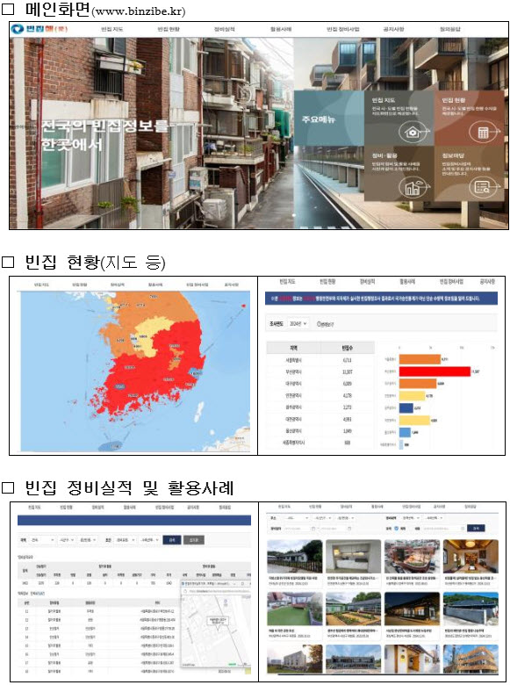Expand the 지역 전국 dropdown in 정비실적
This screenshot has width=510, height=685.
pos(42,540)
